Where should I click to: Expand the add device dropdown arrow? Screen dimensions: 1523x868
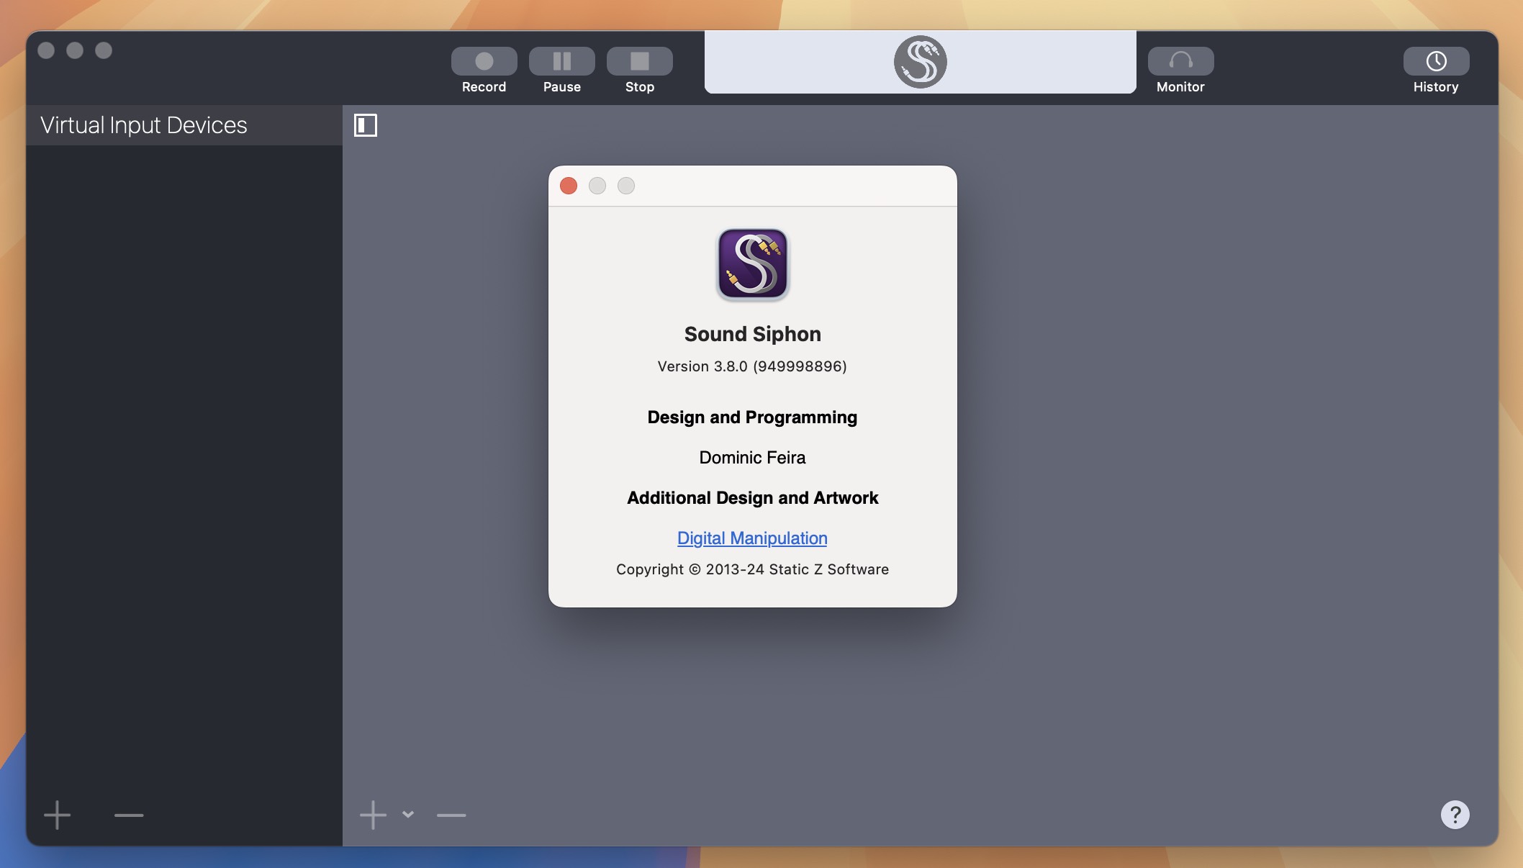click(x=408, y=813)
